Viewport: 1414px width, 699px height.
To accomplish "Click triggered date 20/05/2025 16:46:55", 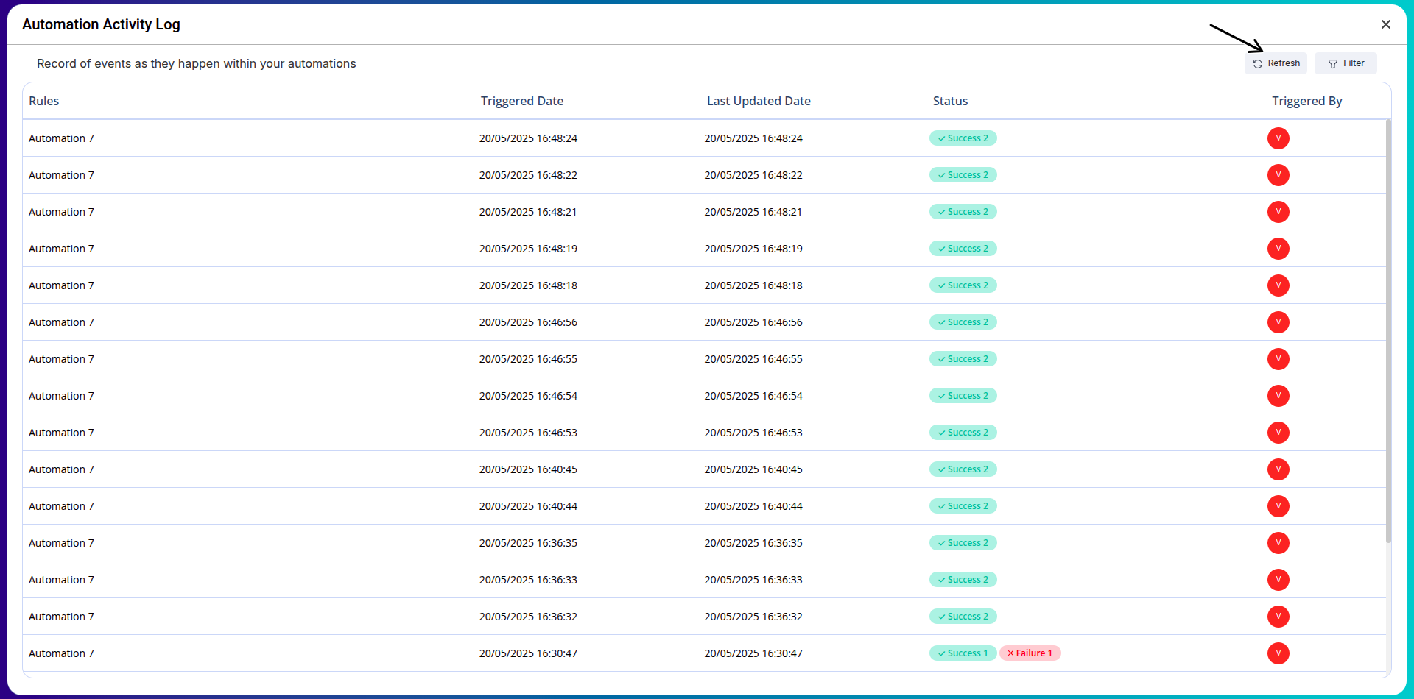I will point(528,359).
